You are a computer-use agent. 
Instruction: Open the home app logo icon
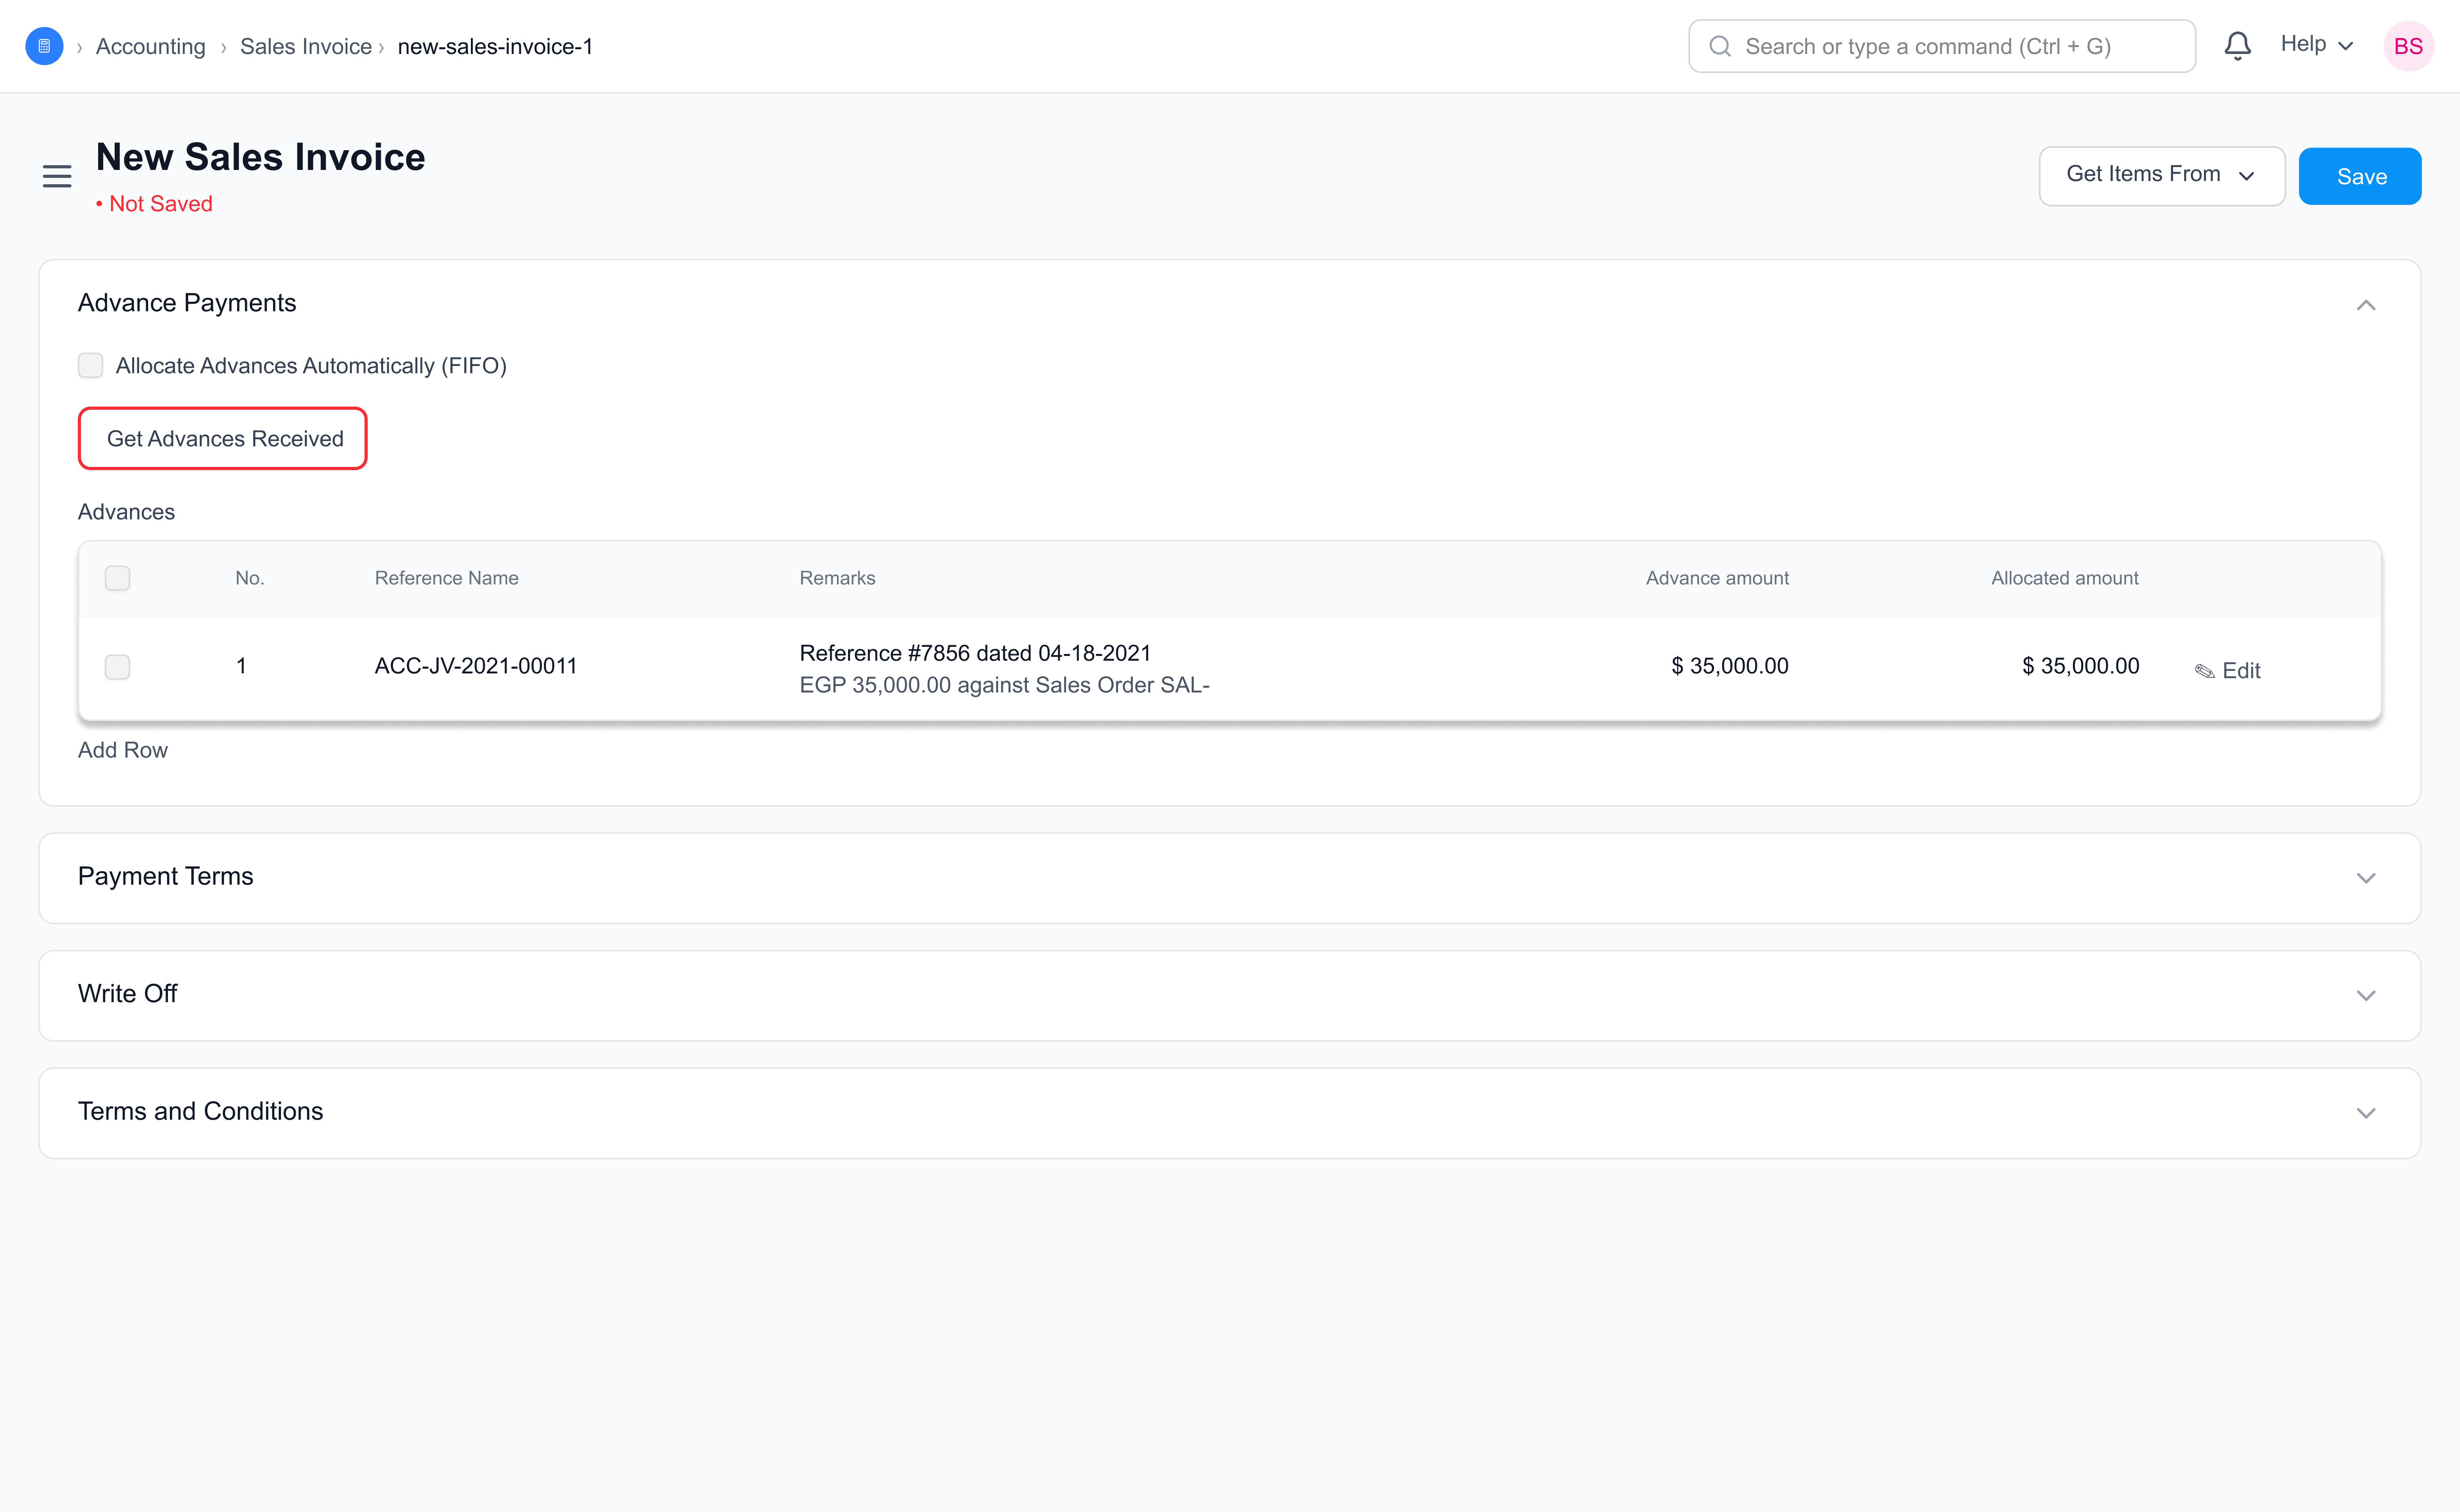44,46
